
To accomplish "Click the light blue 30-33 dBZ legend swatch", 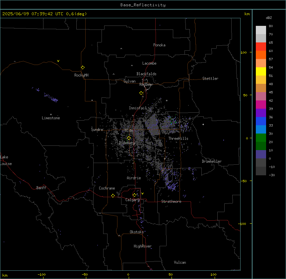I will [261, 130].
